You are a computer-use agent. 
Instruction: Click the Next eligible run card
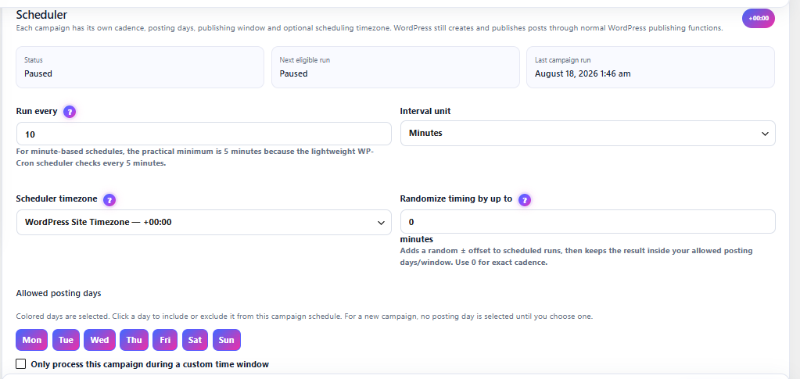pyautogui.click(x=396, y=67)
